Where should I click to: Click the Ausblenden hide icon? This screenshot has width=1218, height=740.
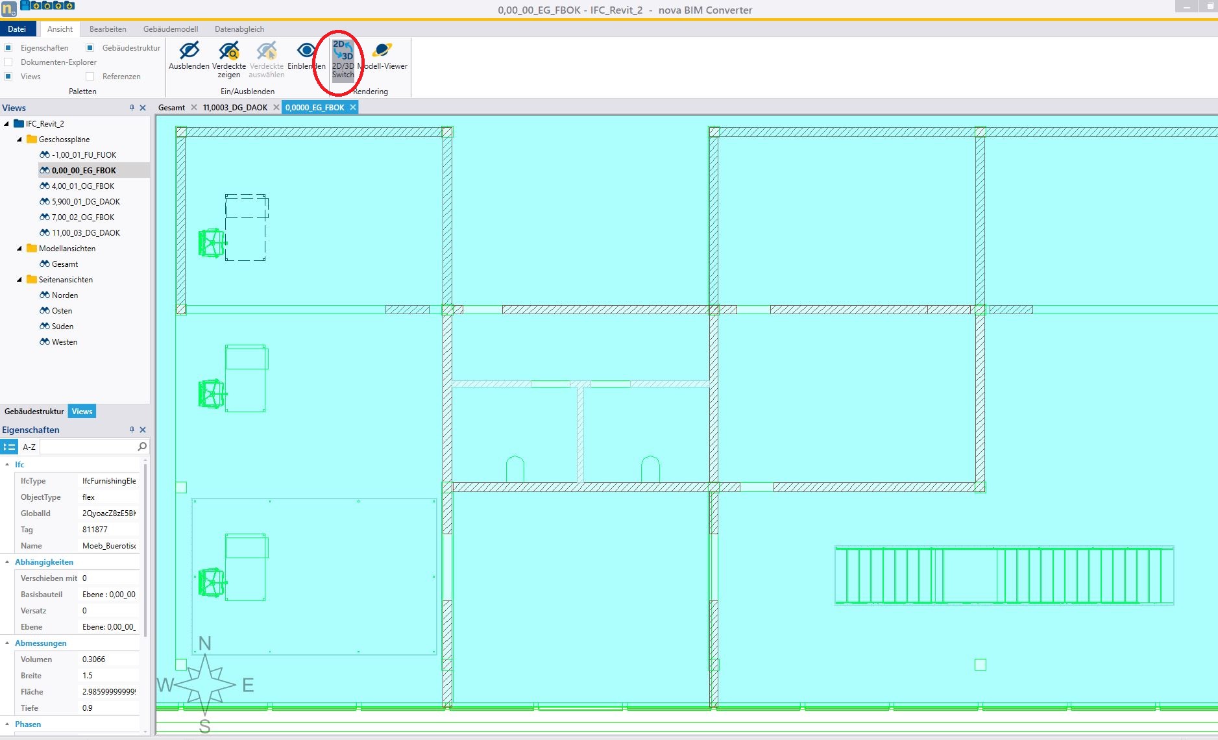(189, 51)
